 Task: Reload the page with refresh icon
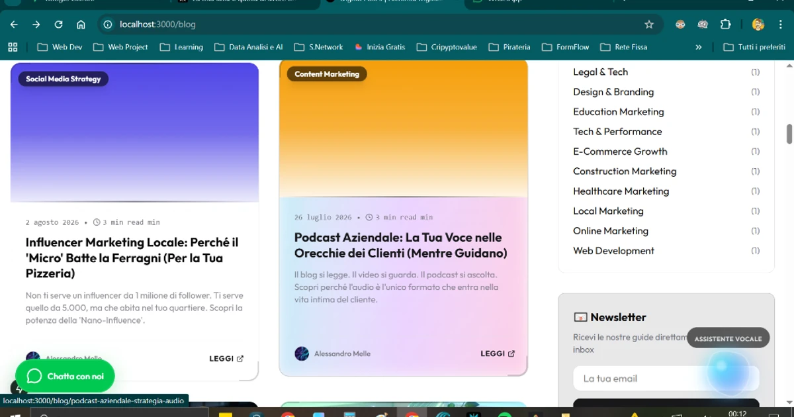58,24
